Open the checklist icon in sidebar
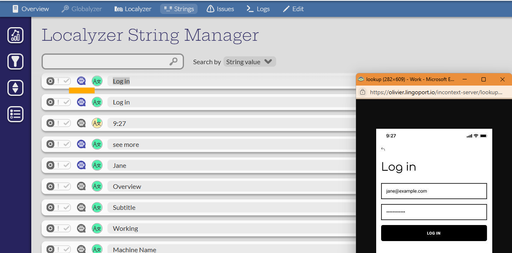This screenshot has height=253, width=512. coord(15,114)
